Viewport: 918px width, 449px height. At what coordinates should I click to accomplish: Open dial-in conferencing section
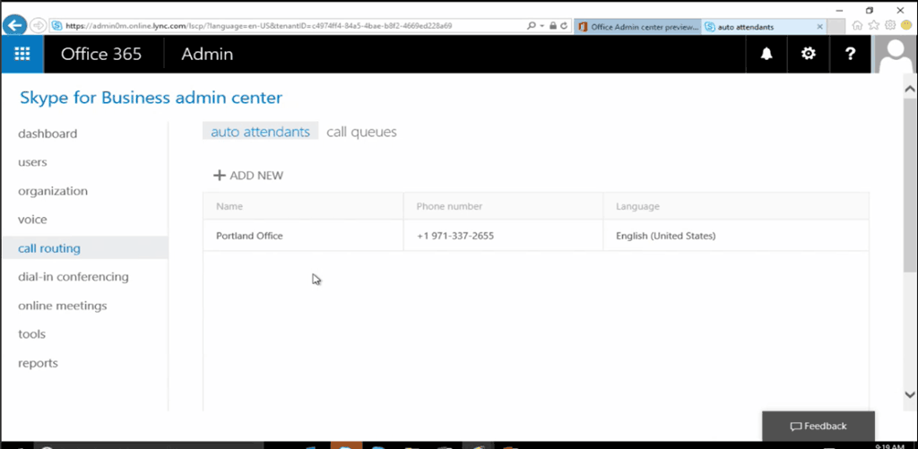[74, 277]
